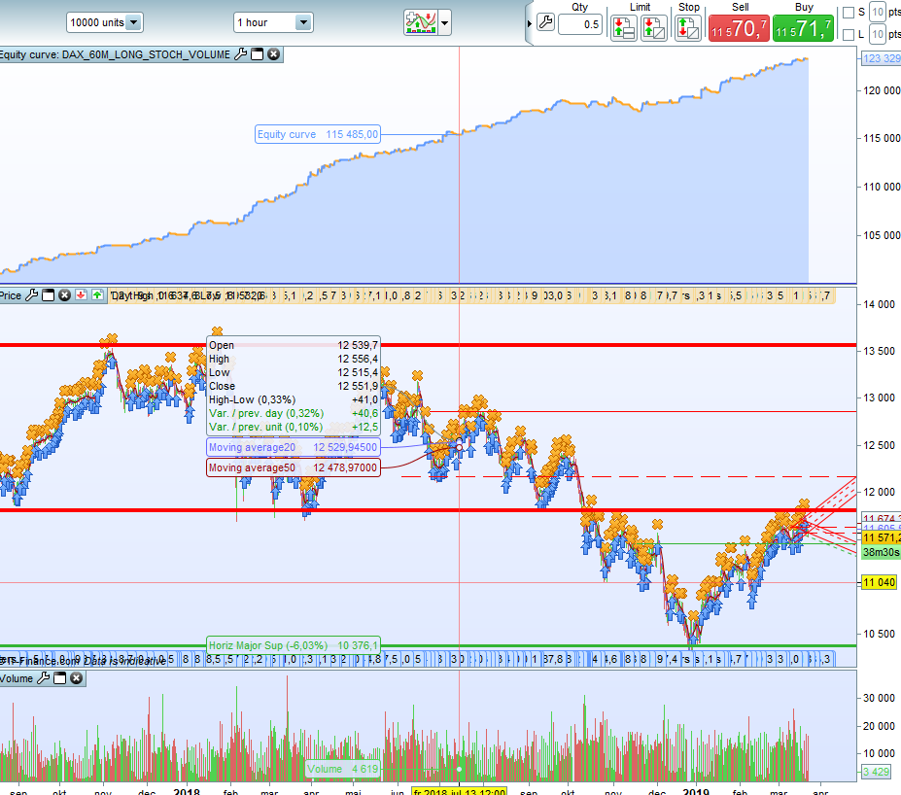The width and height of the screenshot is (901, 795).
Task: Click the 3 429 volume value tag
Action: tap(877, 772)
